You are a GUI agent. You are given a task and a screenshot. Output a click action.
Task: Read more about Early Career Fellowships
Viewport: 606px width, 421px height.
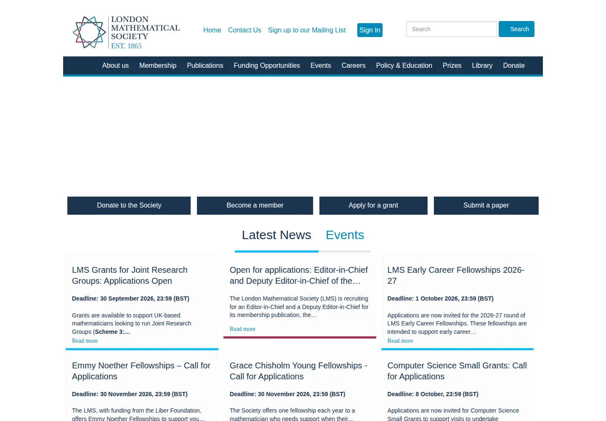pyautogui.click(x=400, y=341)
